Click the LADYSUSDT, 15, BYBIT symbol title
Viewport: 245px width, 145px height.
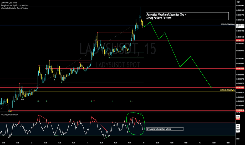pyautogui.click(x=9, y=3)
